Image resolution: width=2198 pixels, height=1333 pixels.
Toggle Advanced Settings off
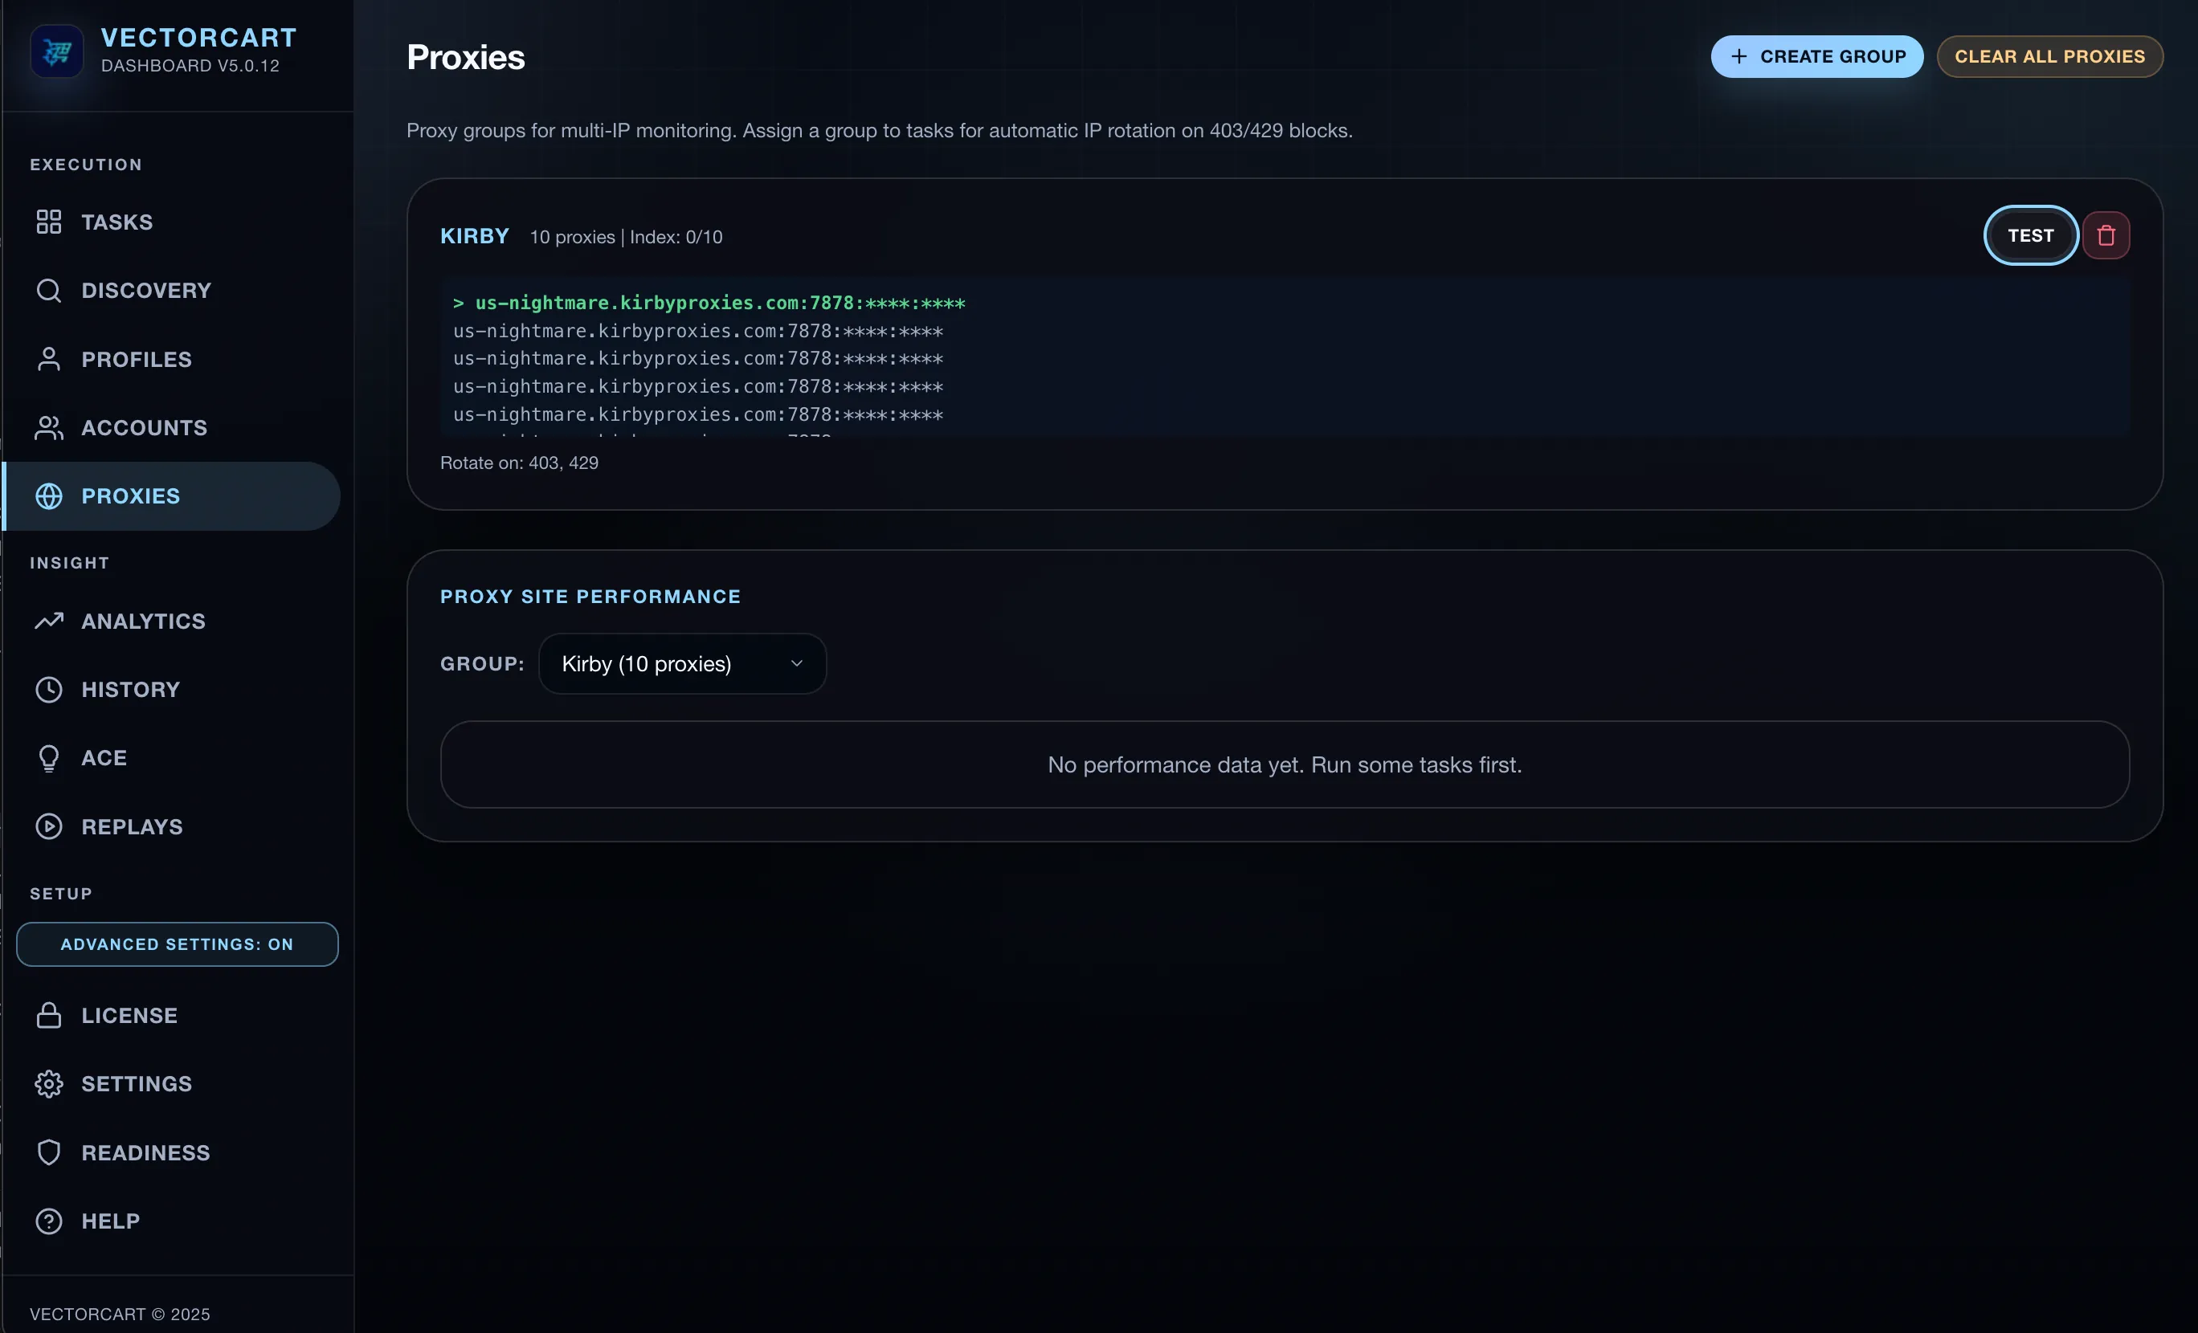(177, 944)
